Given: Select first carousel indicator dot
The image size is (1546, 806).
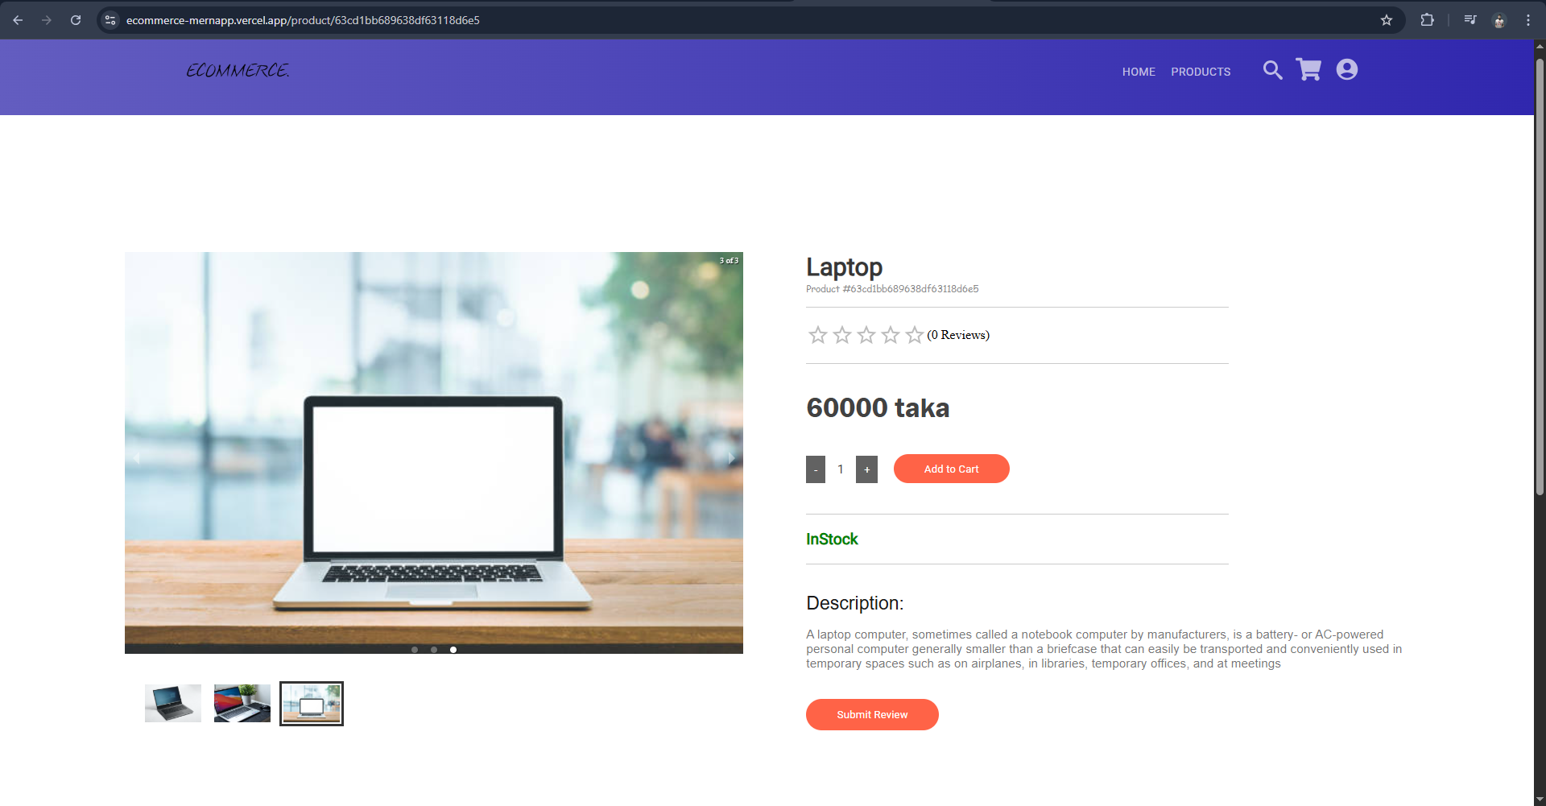Looking at the screenshot, I should point(415,649).
